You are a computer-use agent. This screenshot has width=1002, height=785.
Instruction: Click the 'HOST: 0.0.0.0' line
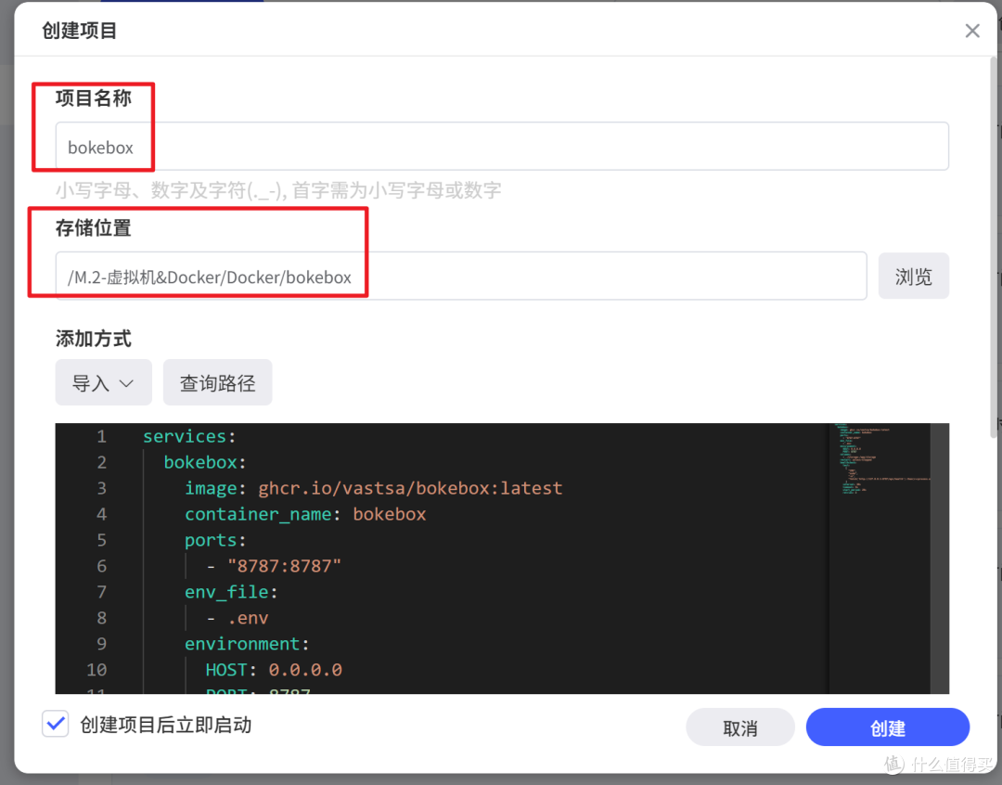point(274,670)
